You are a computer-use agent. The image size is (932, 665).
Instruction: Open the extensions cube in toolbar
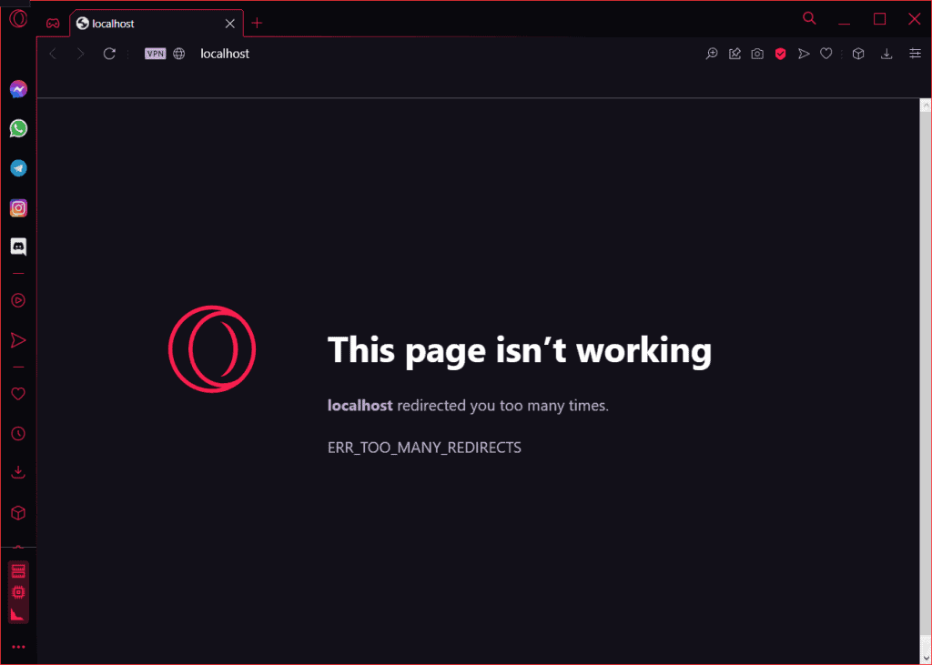pos(858,54)
